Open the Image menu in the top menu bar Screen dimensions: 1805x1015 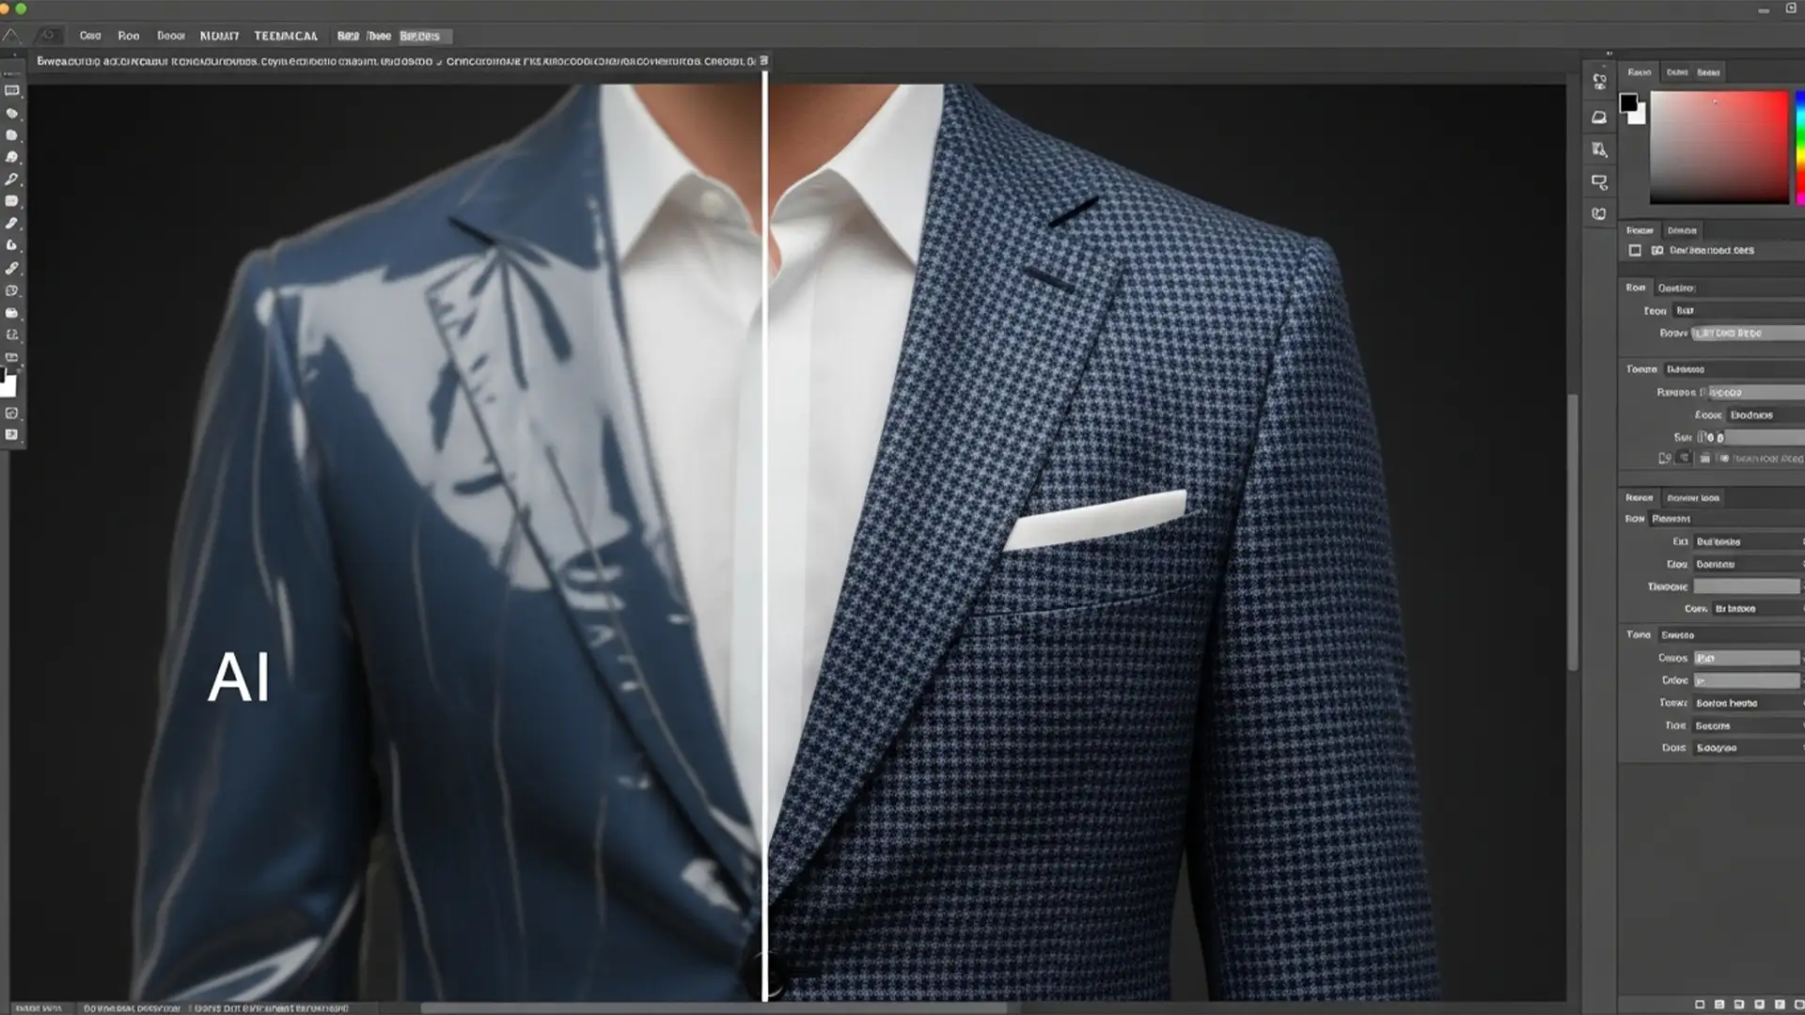point(171,36)
